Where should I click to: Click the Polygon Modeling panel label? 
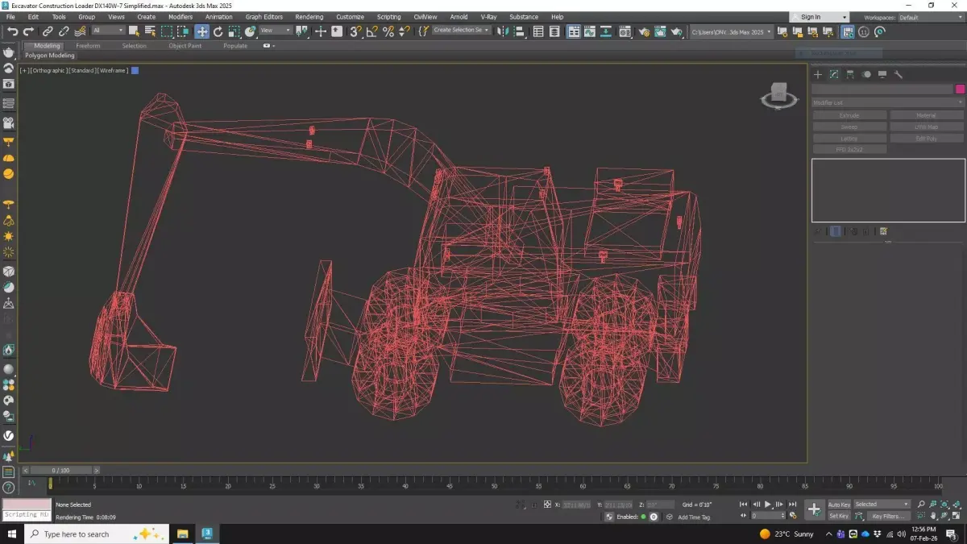coord(50,56)
